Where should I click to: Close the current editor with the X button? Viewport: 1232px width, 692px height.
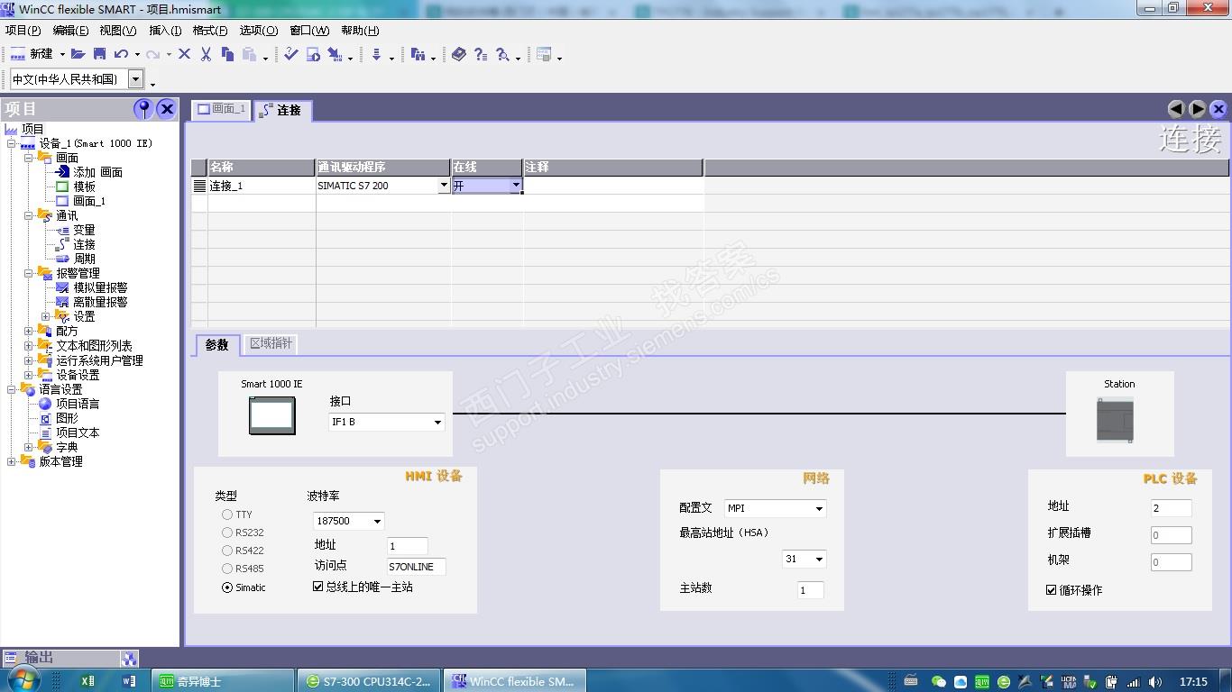(1218, 109)
